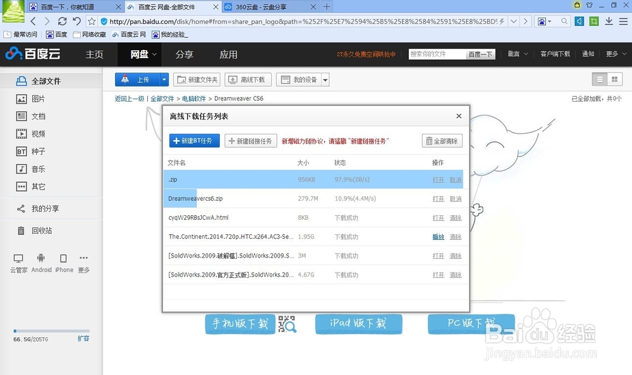Click the address bar search magnifier
The height and width of the screenshot is (375, 632).
coord(564,21)
